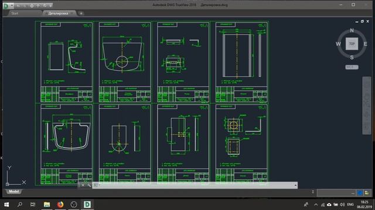The image size is (375, 210).
Task: Click the rightmost status bar icon
Action: [x=367, y=193]
